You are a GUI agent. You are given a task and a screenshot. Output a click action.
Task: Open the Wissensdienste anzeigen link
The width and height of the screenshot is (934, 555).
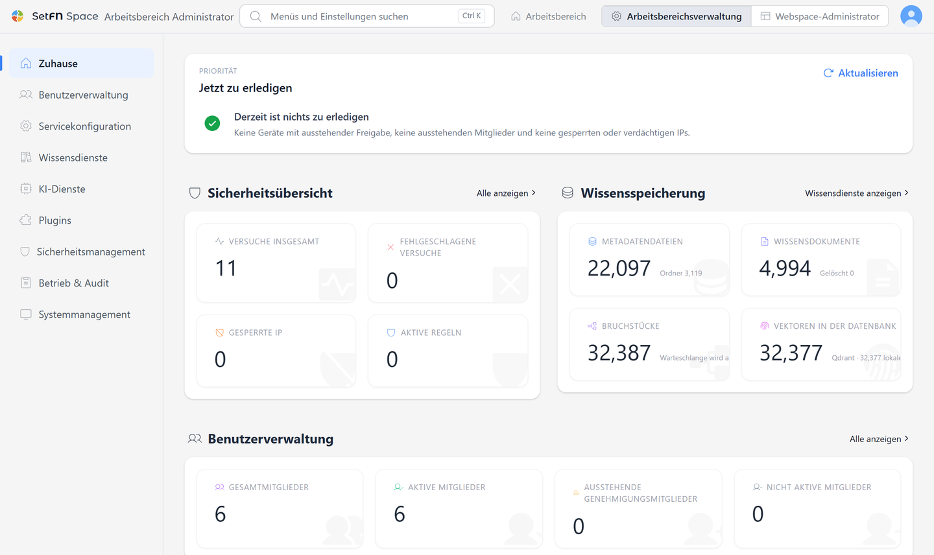coord(857,193)
